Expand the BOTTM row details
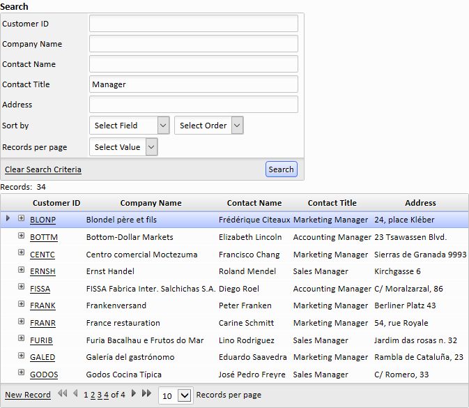 [21, 235]
